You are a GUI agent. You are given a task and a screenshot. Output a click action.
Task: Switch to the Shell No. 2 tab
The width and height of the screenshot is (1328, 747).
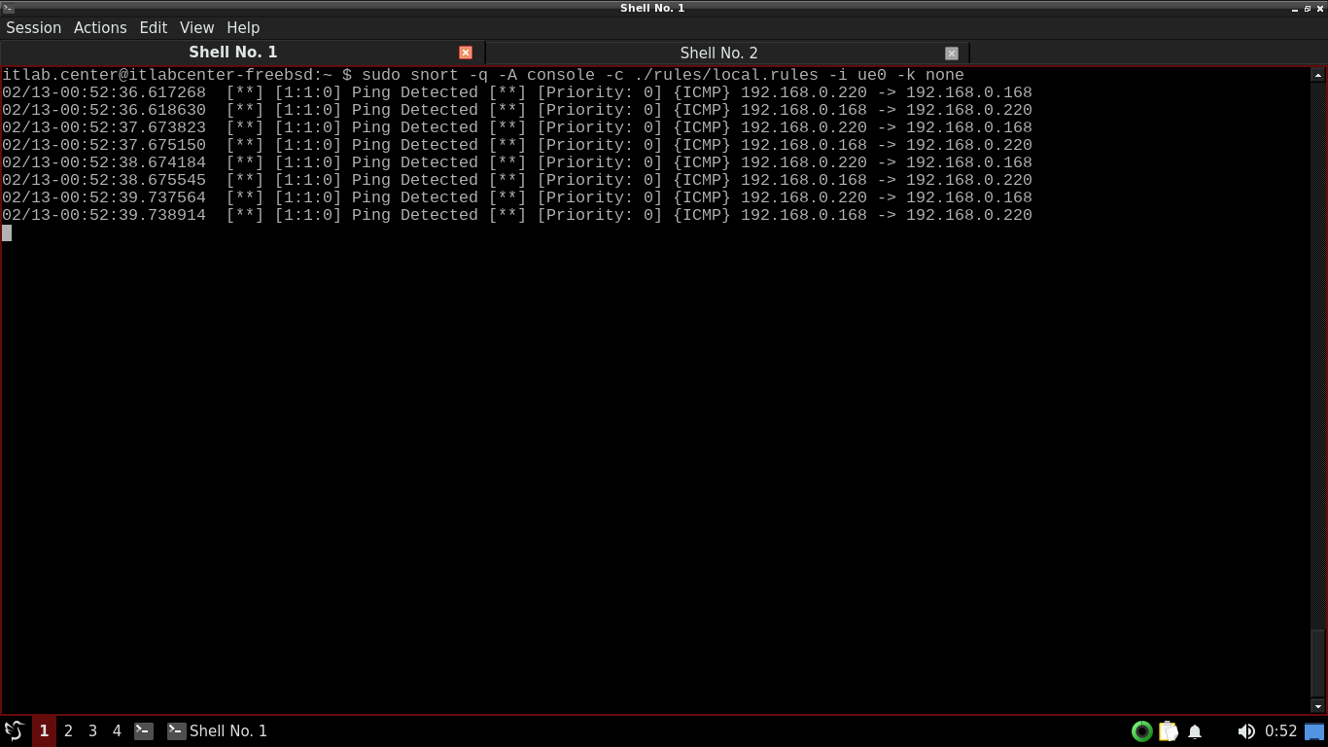718,53
